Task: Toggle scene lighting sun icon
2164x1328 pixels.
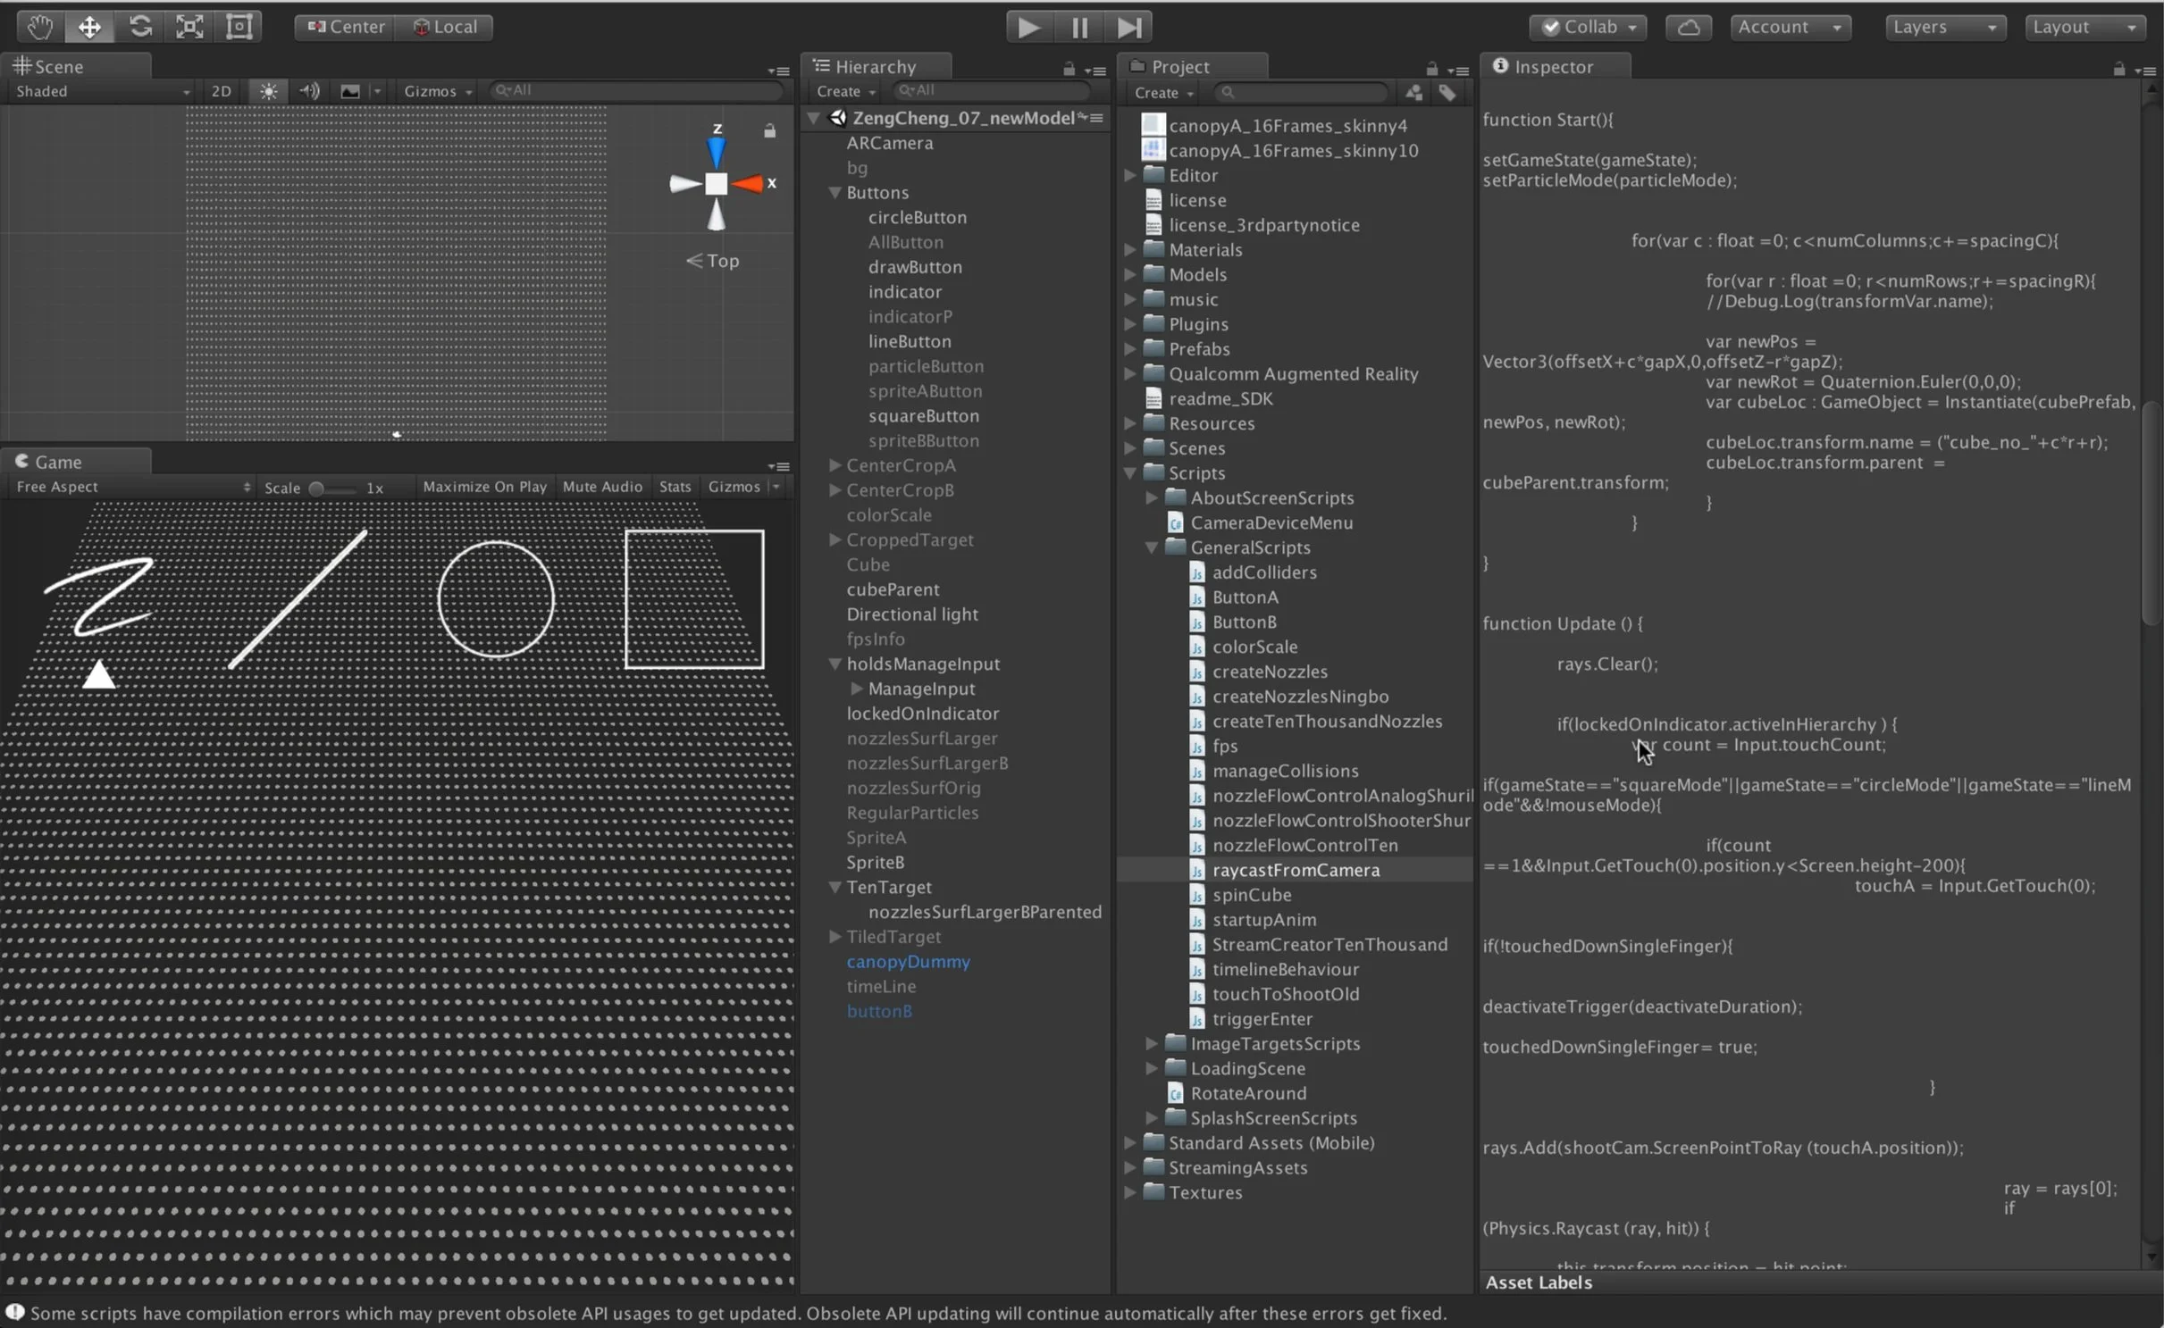Action: pos(268,91)
